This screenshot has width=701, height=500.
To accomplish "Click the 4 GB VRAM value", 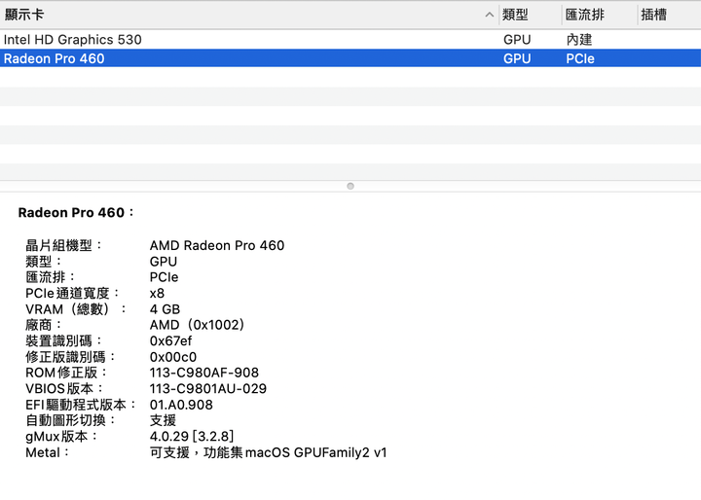I will click(165, 309).
